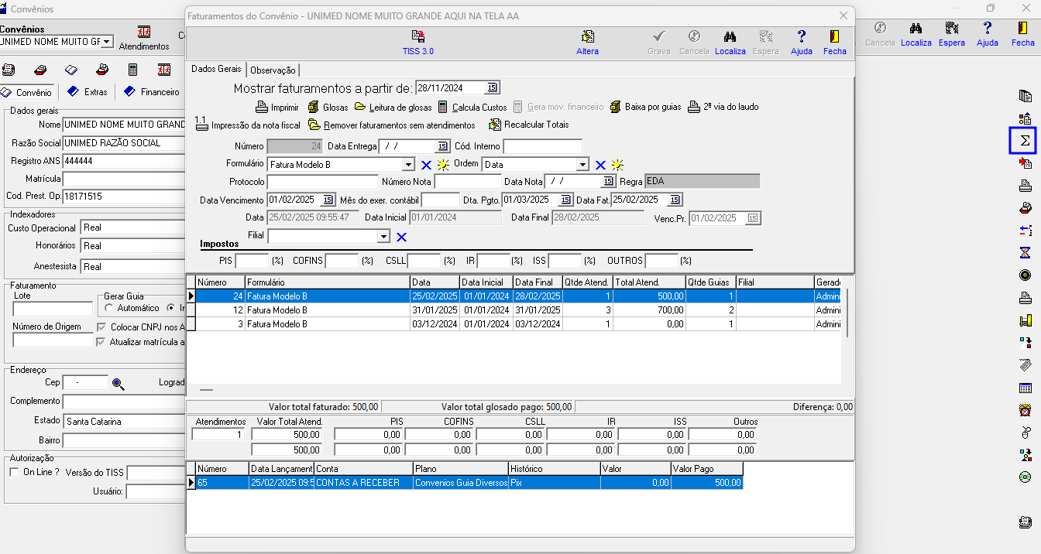Focus the Número Nota input field

tap(468, 182)
